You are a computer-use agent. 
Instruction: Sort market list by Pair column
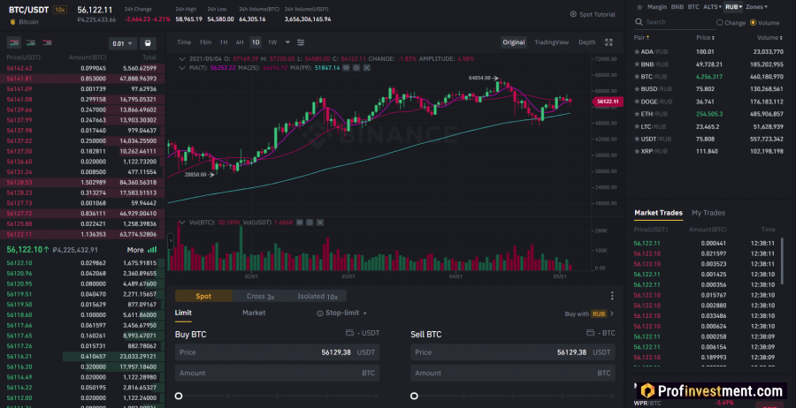click(641, 38)
